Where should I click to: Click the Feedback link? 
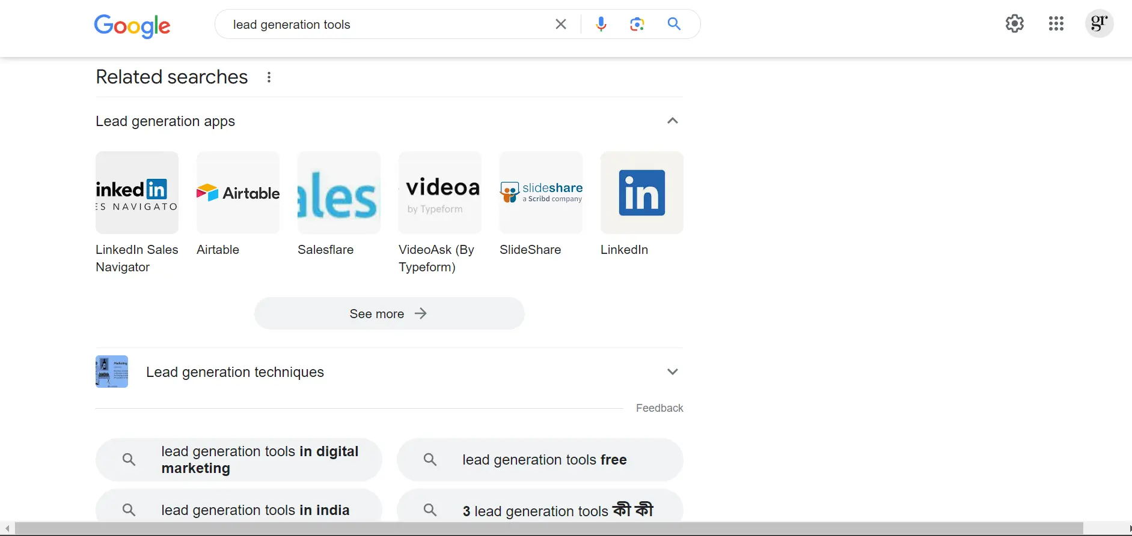pos(659,408)
